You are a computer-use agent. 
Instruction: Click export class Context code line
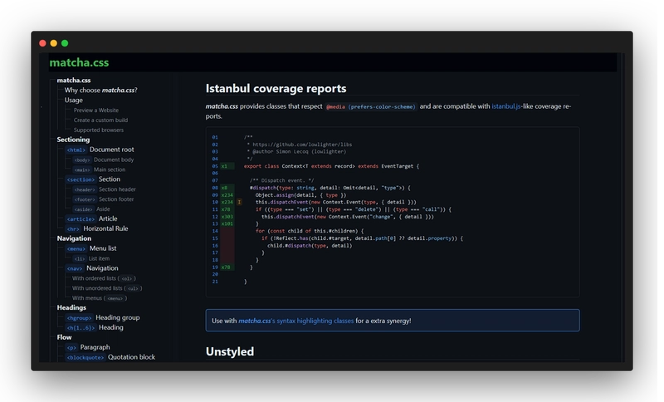coord(331,166)
